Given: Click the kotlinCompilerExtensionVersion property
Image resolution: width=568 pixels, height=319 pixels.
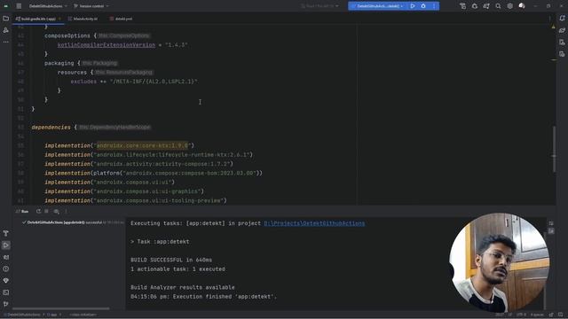Looking at the screenshot, I should tap(106, 45).
